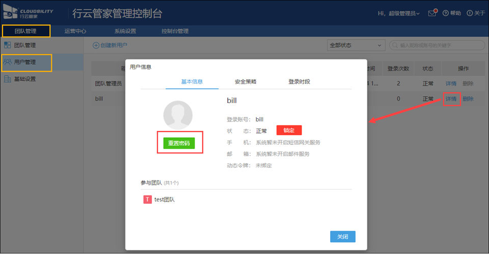Open the 系统设置 top navigation tab
The height and width of the screenshot is (254, 489).
125,31
